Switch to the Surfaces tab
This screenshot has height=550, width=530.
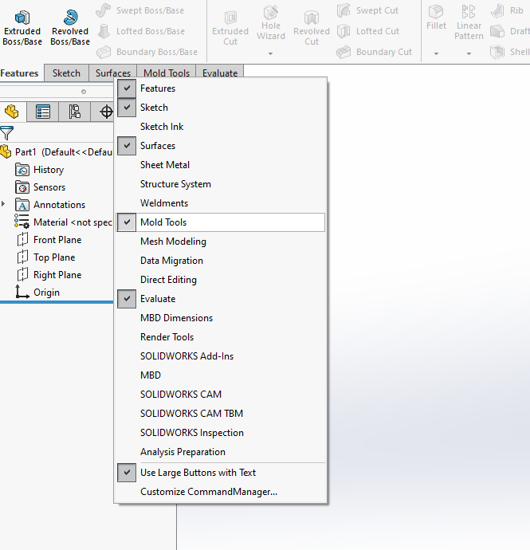click(x=113, y=73)
